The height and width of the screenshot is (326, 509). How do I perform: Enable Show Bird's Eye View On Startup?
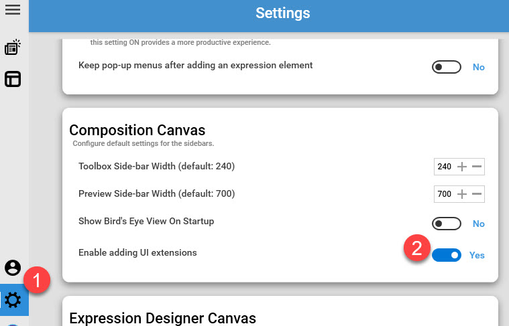(447, 224)
